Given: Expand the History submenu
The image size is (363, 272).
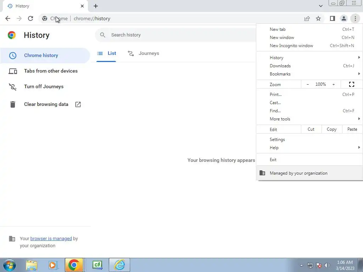Looking at the screenshot, I should [x=309, y=58].
